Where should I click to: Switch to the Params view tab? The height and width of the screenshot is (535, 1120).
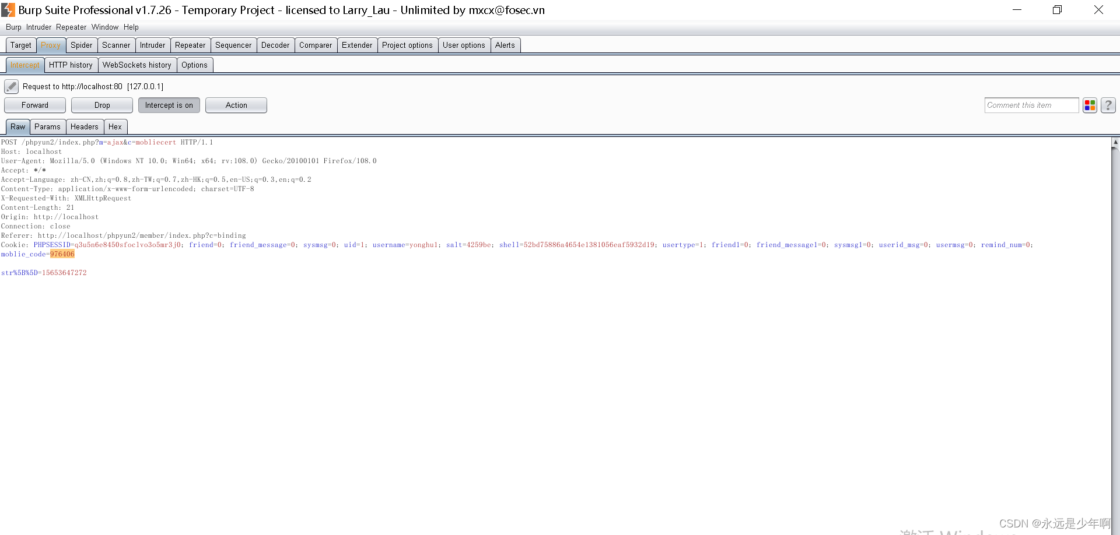(x=47, y=127)
